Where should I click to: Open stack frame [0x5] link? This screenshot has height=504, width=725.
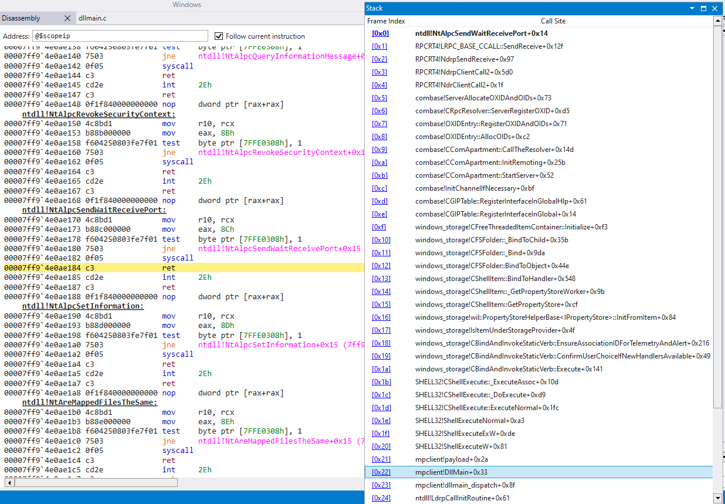380,98
